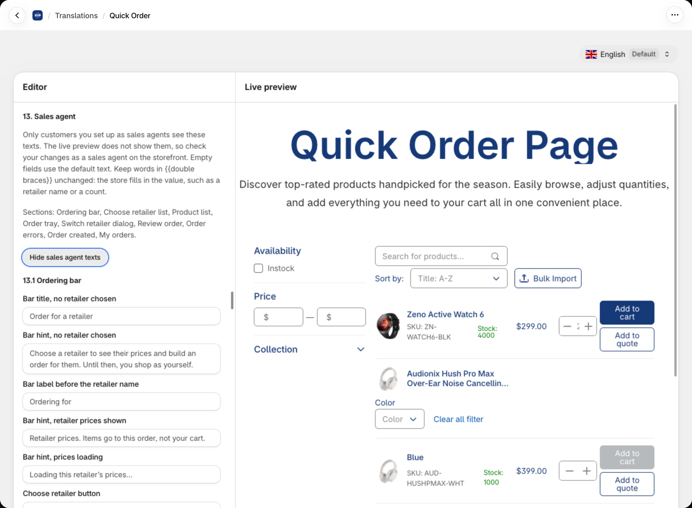
Task: Click the minimum price input
Action: [278, 317]
